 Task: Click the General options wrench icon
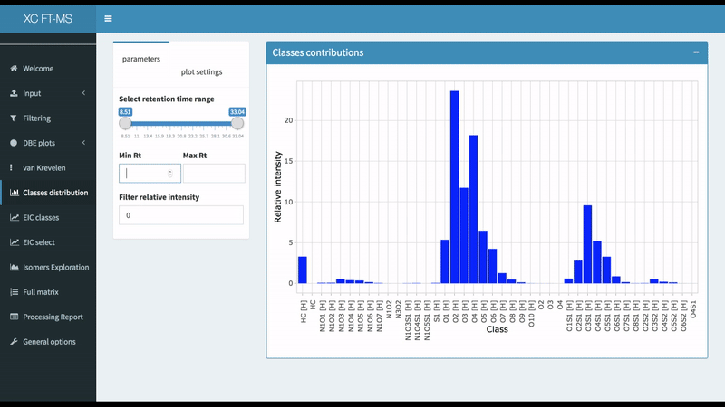(x=14, y=342)
